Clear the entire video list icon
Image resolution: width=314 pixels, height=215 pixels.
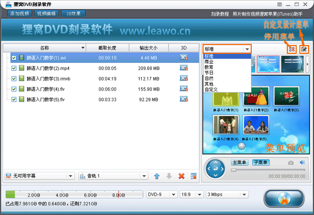click(194, 176)
